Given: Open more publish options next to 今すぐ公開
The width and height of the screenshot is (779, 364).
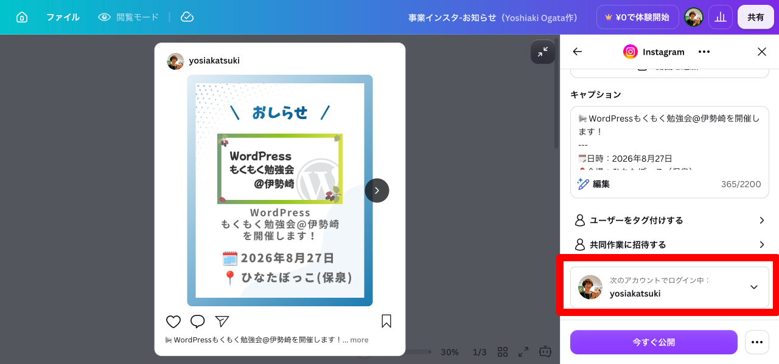Looking at the screenshot, I should point(757,342).
